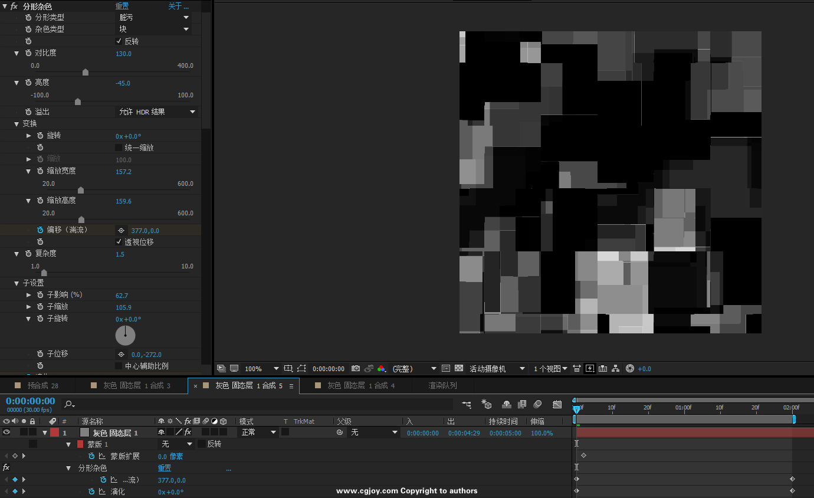Switch to the 预合成 28 tab
The height and width of the screenshot is (498, 814).
click(43, 385)
